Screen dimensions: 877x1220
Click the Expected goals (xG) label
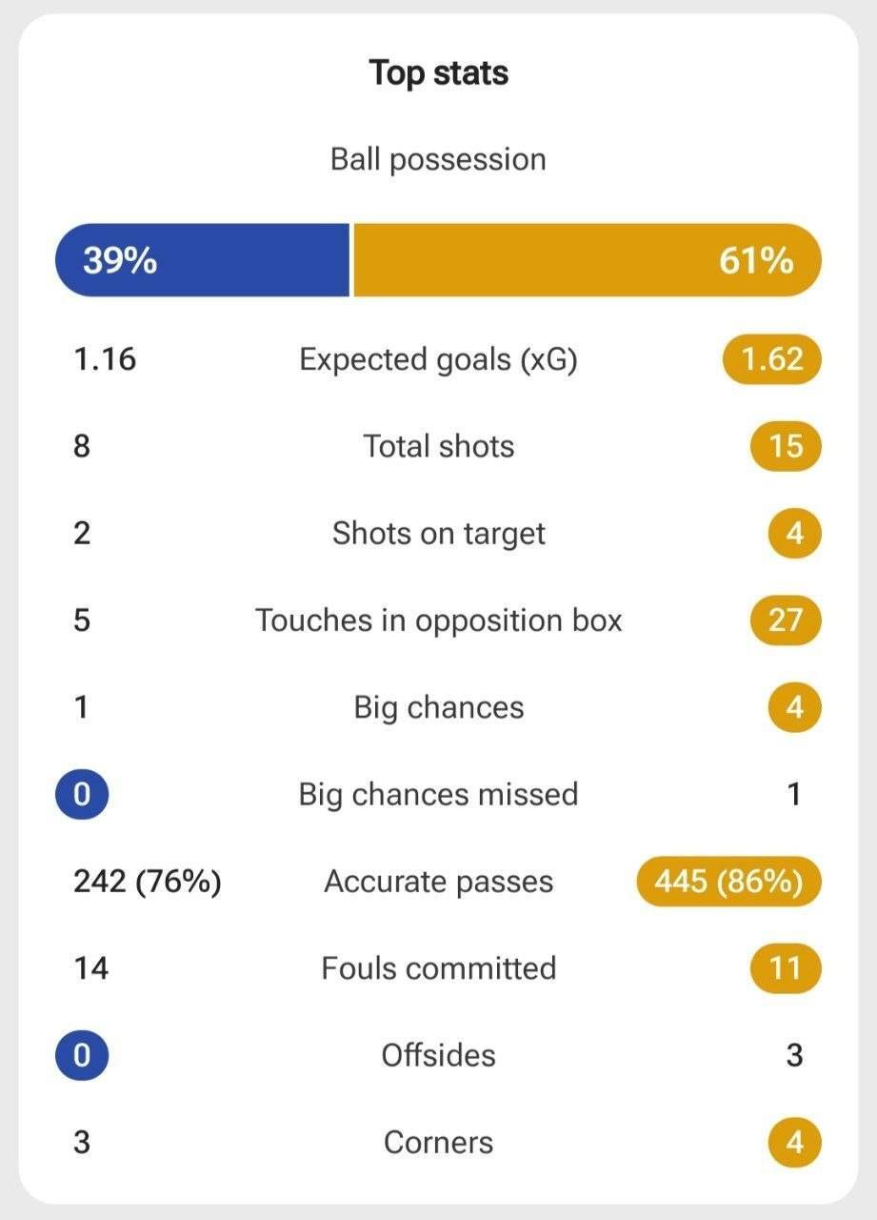pos(438,359)
